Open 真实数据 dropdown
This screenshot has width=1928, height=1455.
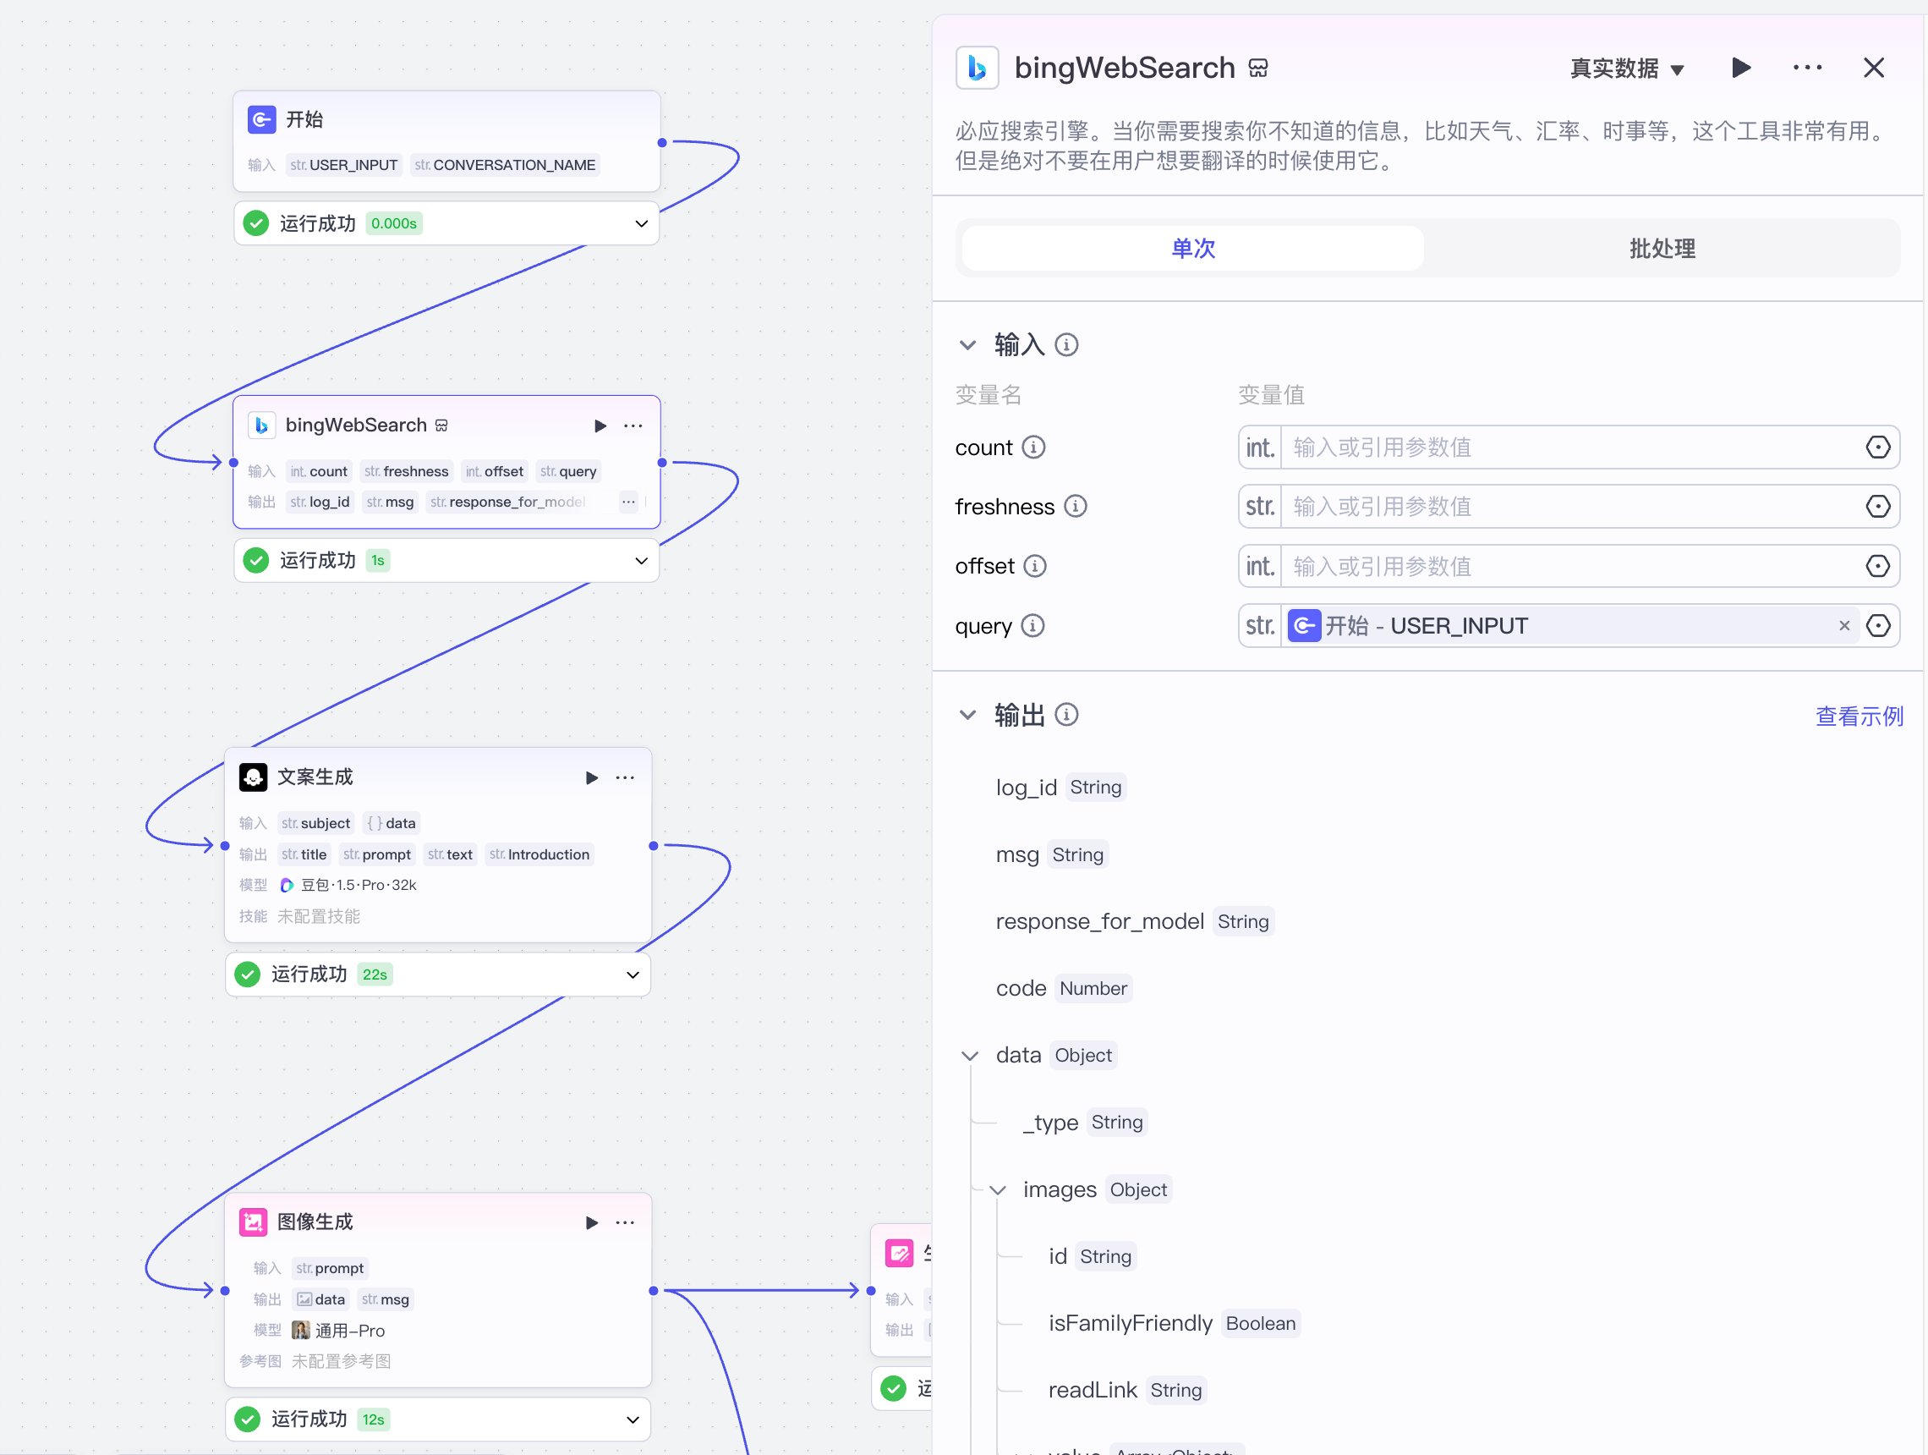[1626, 68]
